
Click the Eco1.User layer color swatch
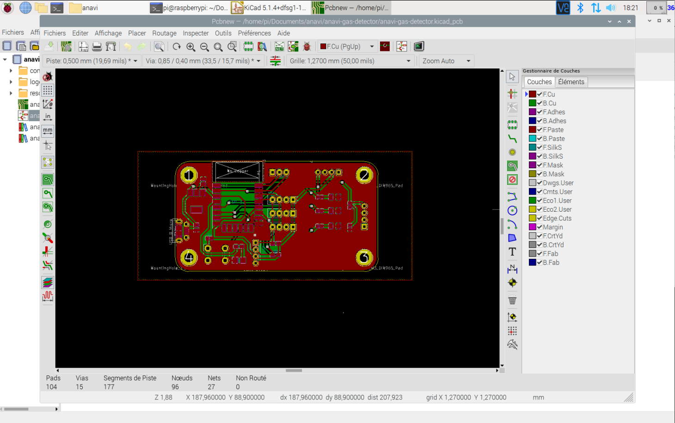pos(533,200)
